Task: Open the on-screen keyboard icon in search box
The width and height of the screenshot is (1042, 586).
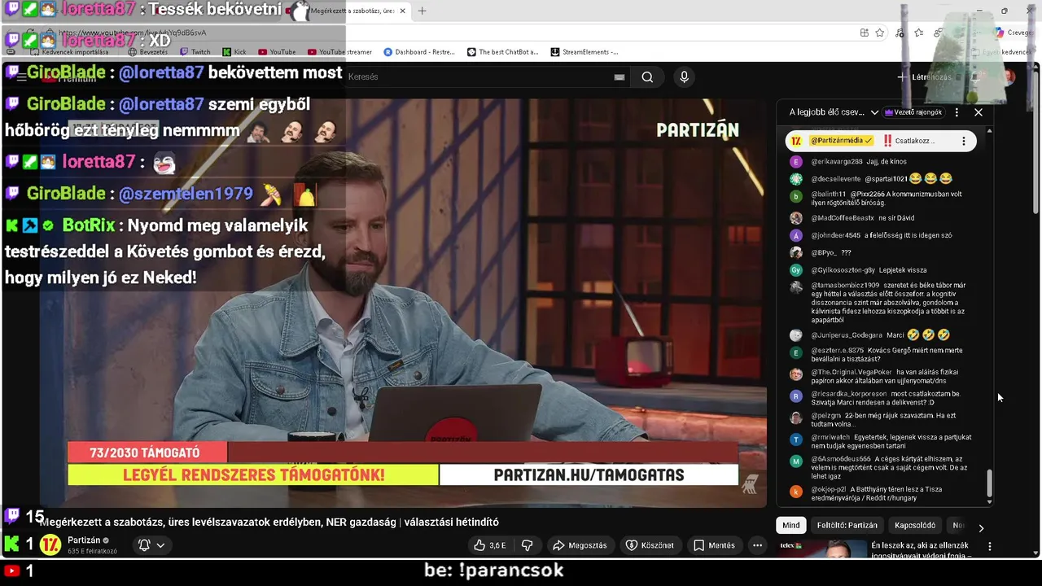Action: tap(620, 77)
